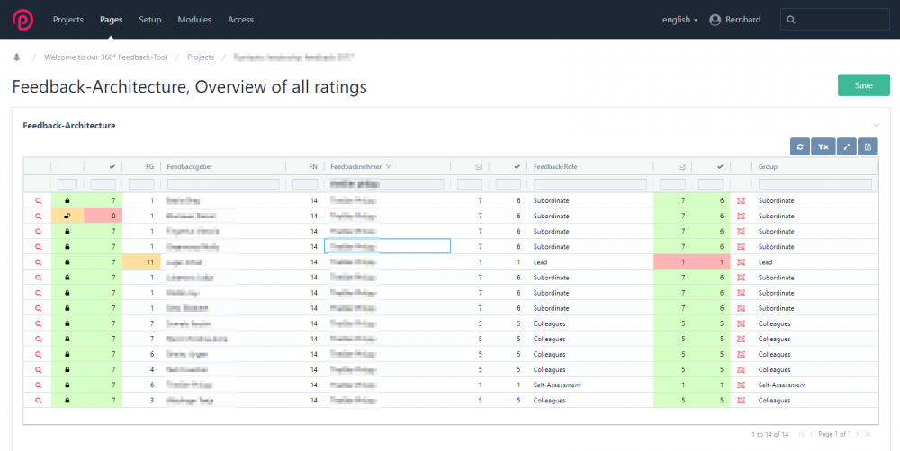Click the app logo in the top bar
This screenshot has width=900, height=451.
click(22, 20)
